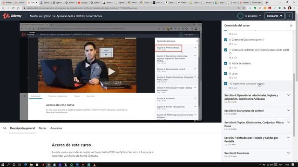Image resolution: width=298 pixels, height=167 pixels.
Task: Click the browser address bar URL
Action: click(82, 8)
